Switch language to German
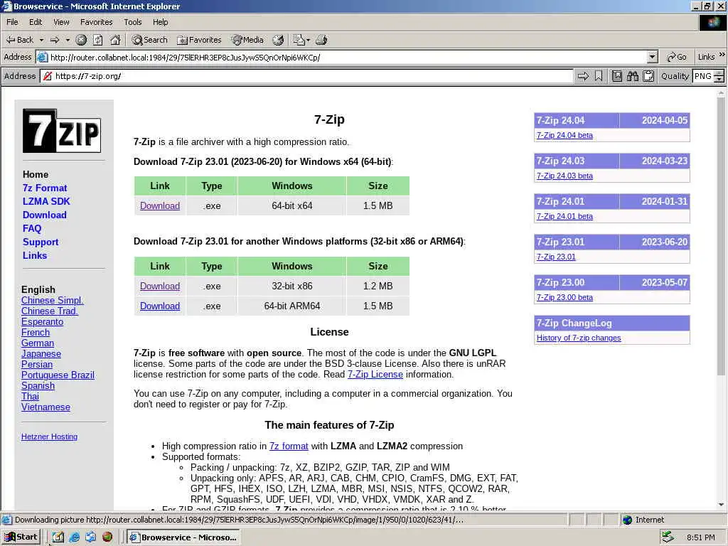The width and height of the screenshot is (728, 546). pyautogui.click(x=38, y=343)
